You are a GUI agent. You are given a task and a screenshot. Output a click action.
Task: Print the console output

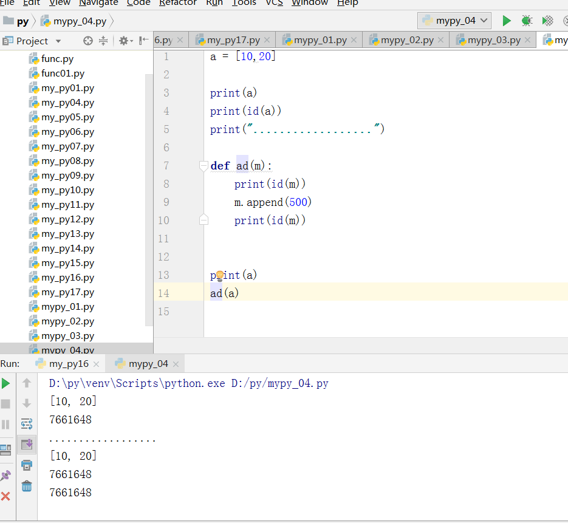pos(27,465)
